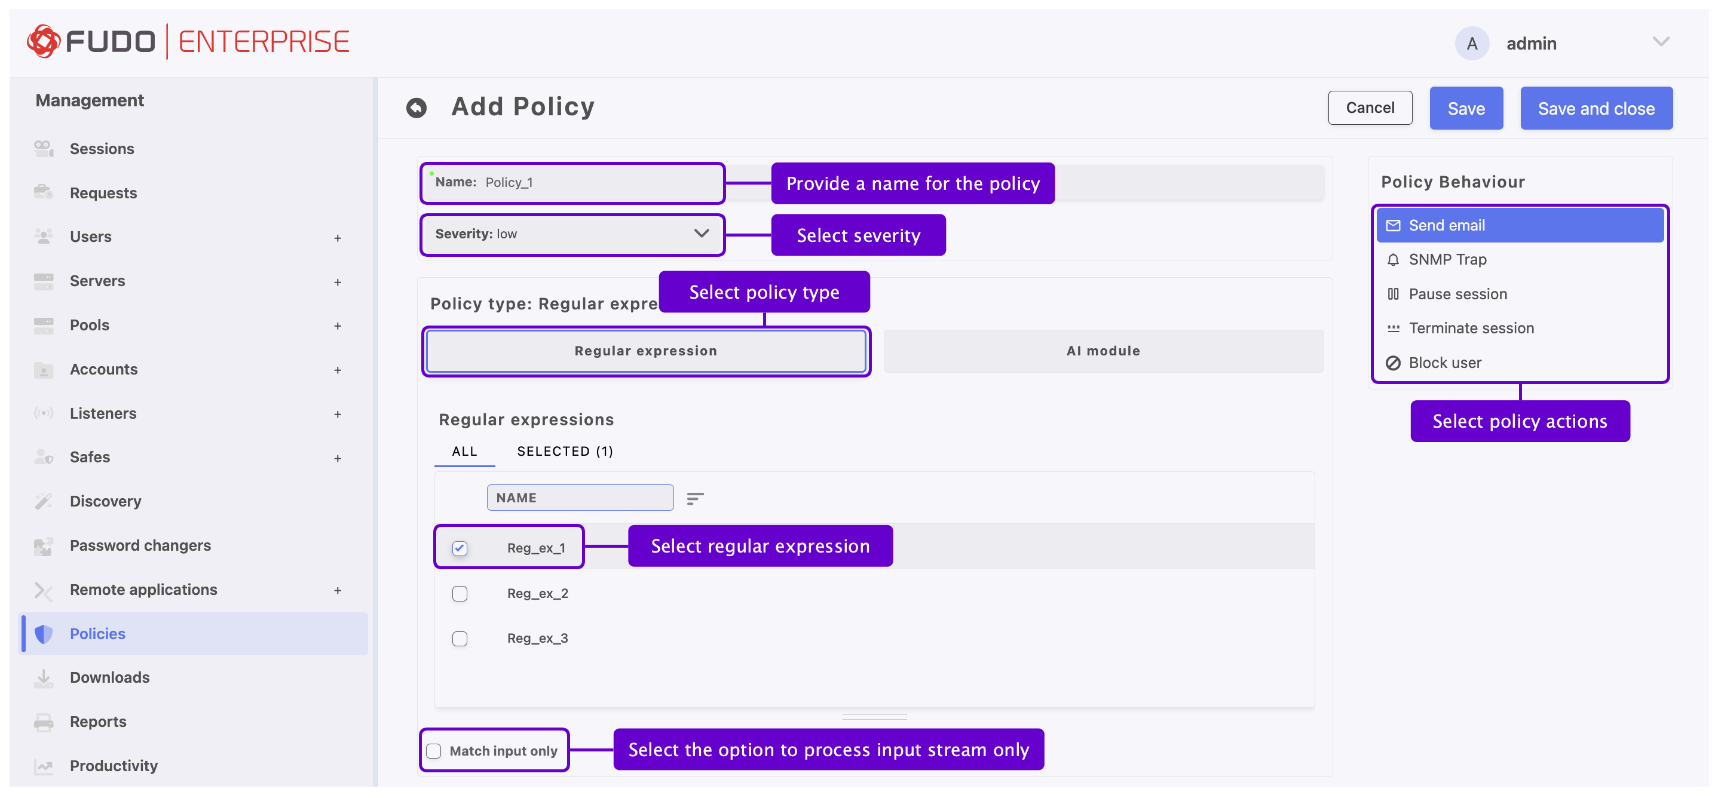The width and height of the screenshot is (1718, 801).
Task: Cancel the Add Policy form
Action: click(1370, 108)
